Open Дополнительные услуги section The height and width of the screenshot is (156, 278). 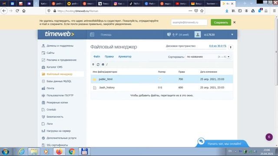pyautogui.click(x=61, y=138)
